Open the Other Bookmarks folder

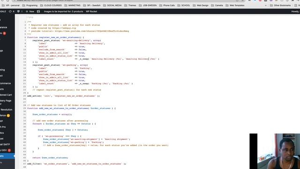[280, 5]
